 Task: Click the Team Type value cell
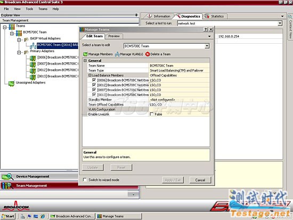pos(179,70)
